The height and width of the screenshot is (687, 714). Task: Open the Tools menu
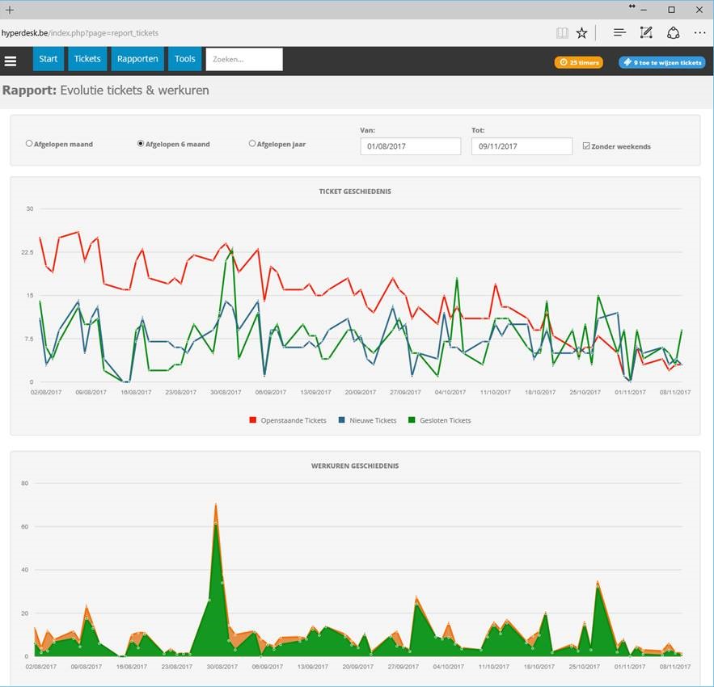[x=185, y=59]
